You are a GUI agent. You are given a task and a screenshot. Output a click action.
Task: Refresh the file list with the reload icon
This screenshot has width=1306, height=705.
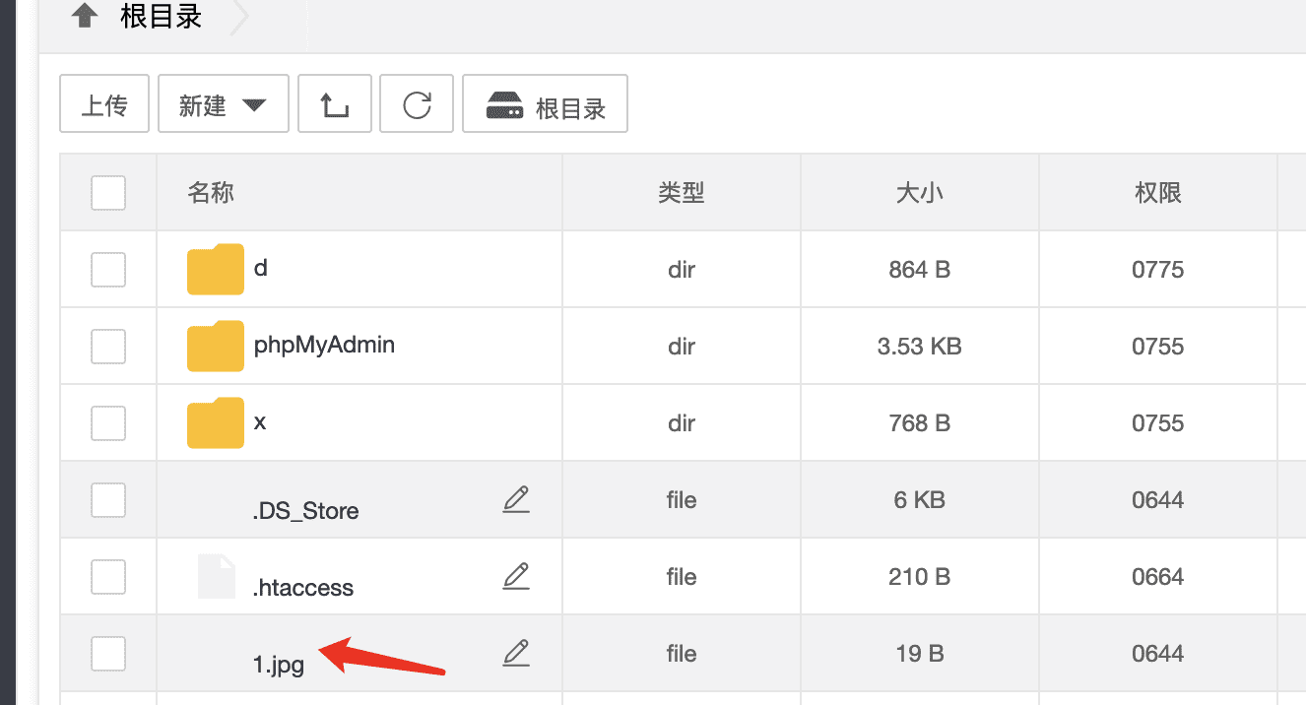(x=417, y=104)
